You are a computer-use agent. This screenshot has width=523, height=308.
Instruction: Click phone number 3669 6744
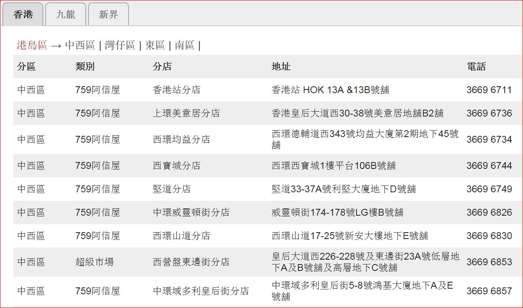[489, 166]
